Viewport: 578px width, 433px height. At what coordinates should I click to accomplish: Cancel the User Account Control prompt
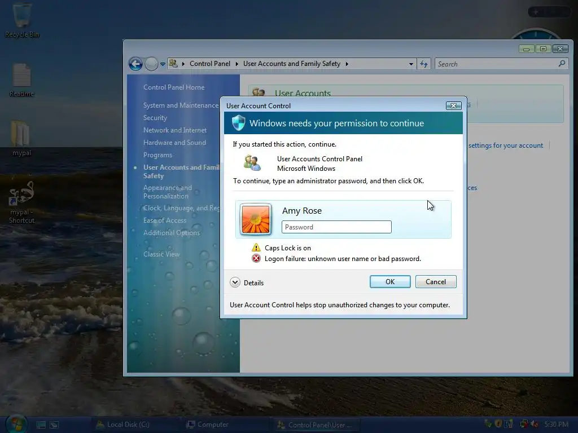point(436,282)
